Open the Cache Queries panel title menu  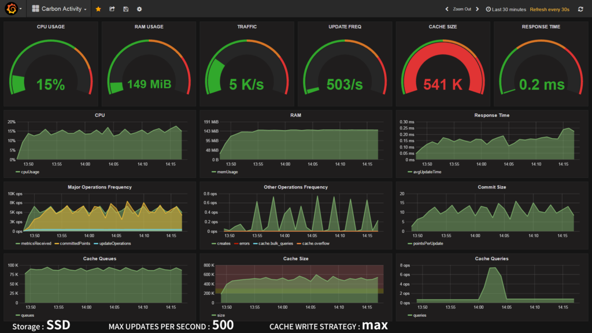pos(491,258)
